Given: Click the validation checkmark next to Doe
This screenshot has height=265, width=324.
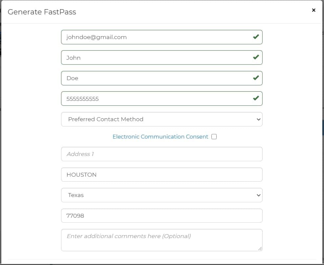Looking at the screenshot, I should tap(256, 78).
